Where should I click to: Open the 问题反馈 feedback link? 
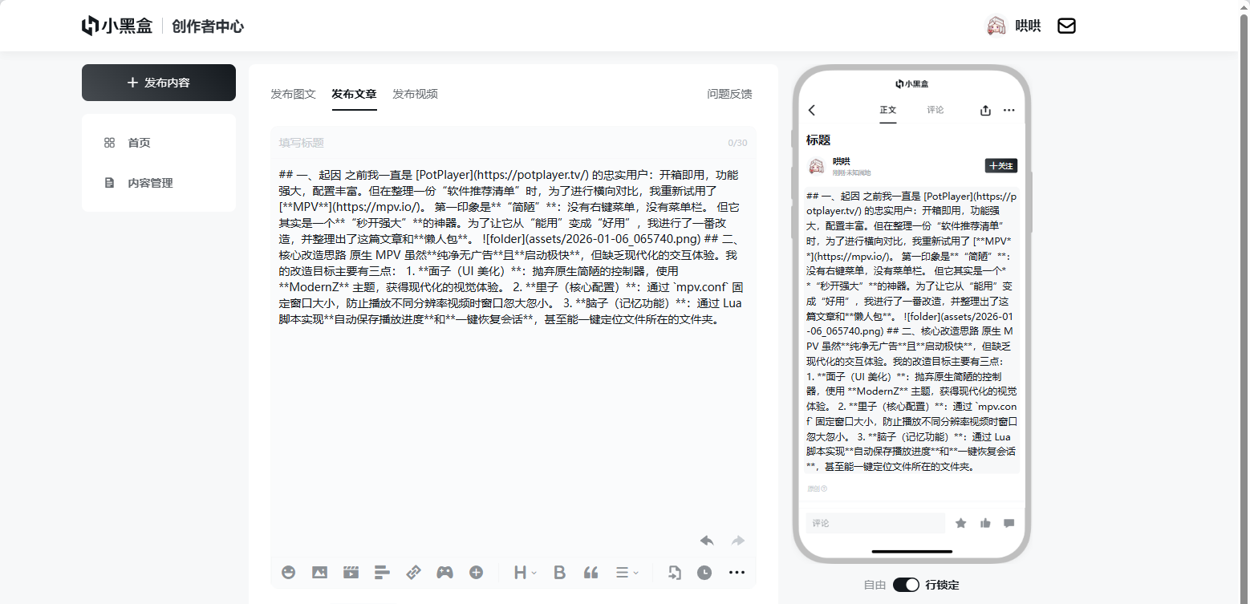[x=729, y=94]
